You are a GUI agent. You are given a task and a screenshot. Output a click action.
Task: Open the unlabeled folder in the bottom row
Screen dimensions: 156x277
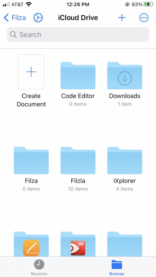tap(125, 244)
